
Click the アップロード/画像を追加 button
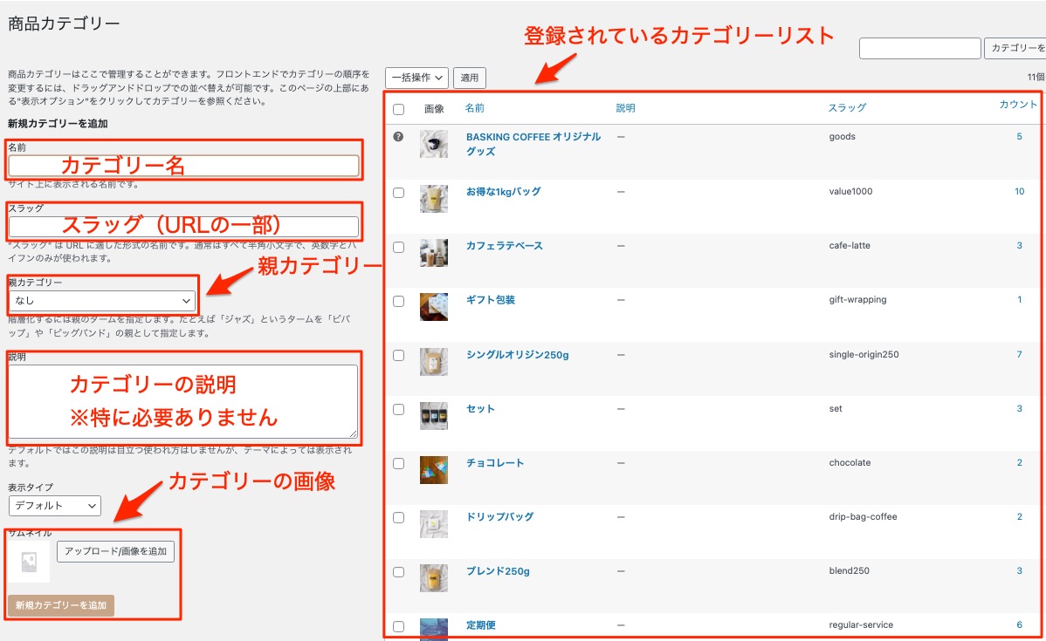[116, 552]
